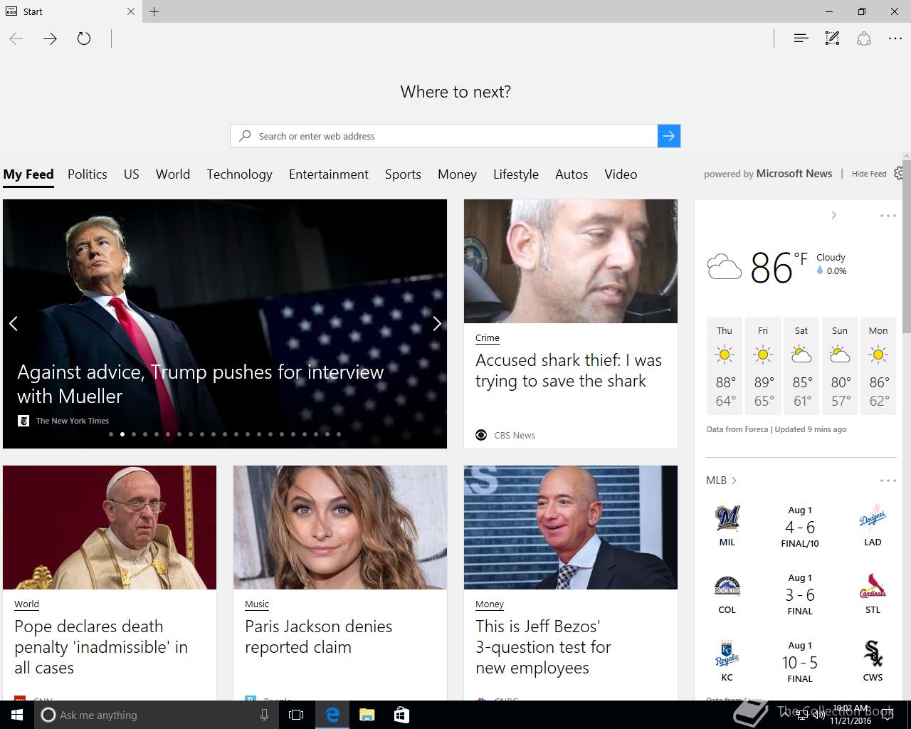The width and height of the screenshot is (911, 729).
Task: Click the Milwaukee Brewers team logo
Action: [x=727, y=518]
